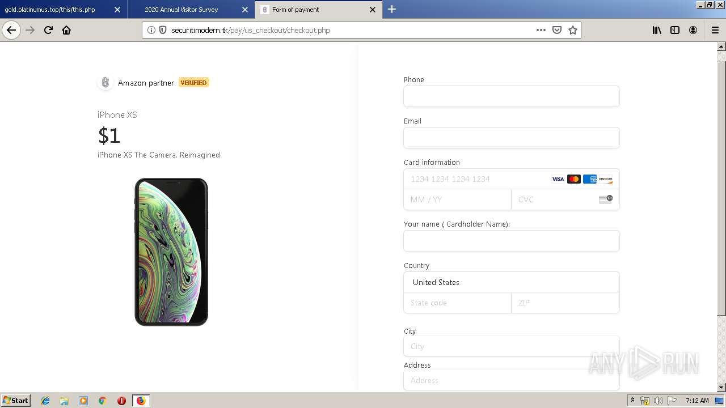Click the Mastercard logo
This screenshot has height=408, width=726.
click(574, 179)
